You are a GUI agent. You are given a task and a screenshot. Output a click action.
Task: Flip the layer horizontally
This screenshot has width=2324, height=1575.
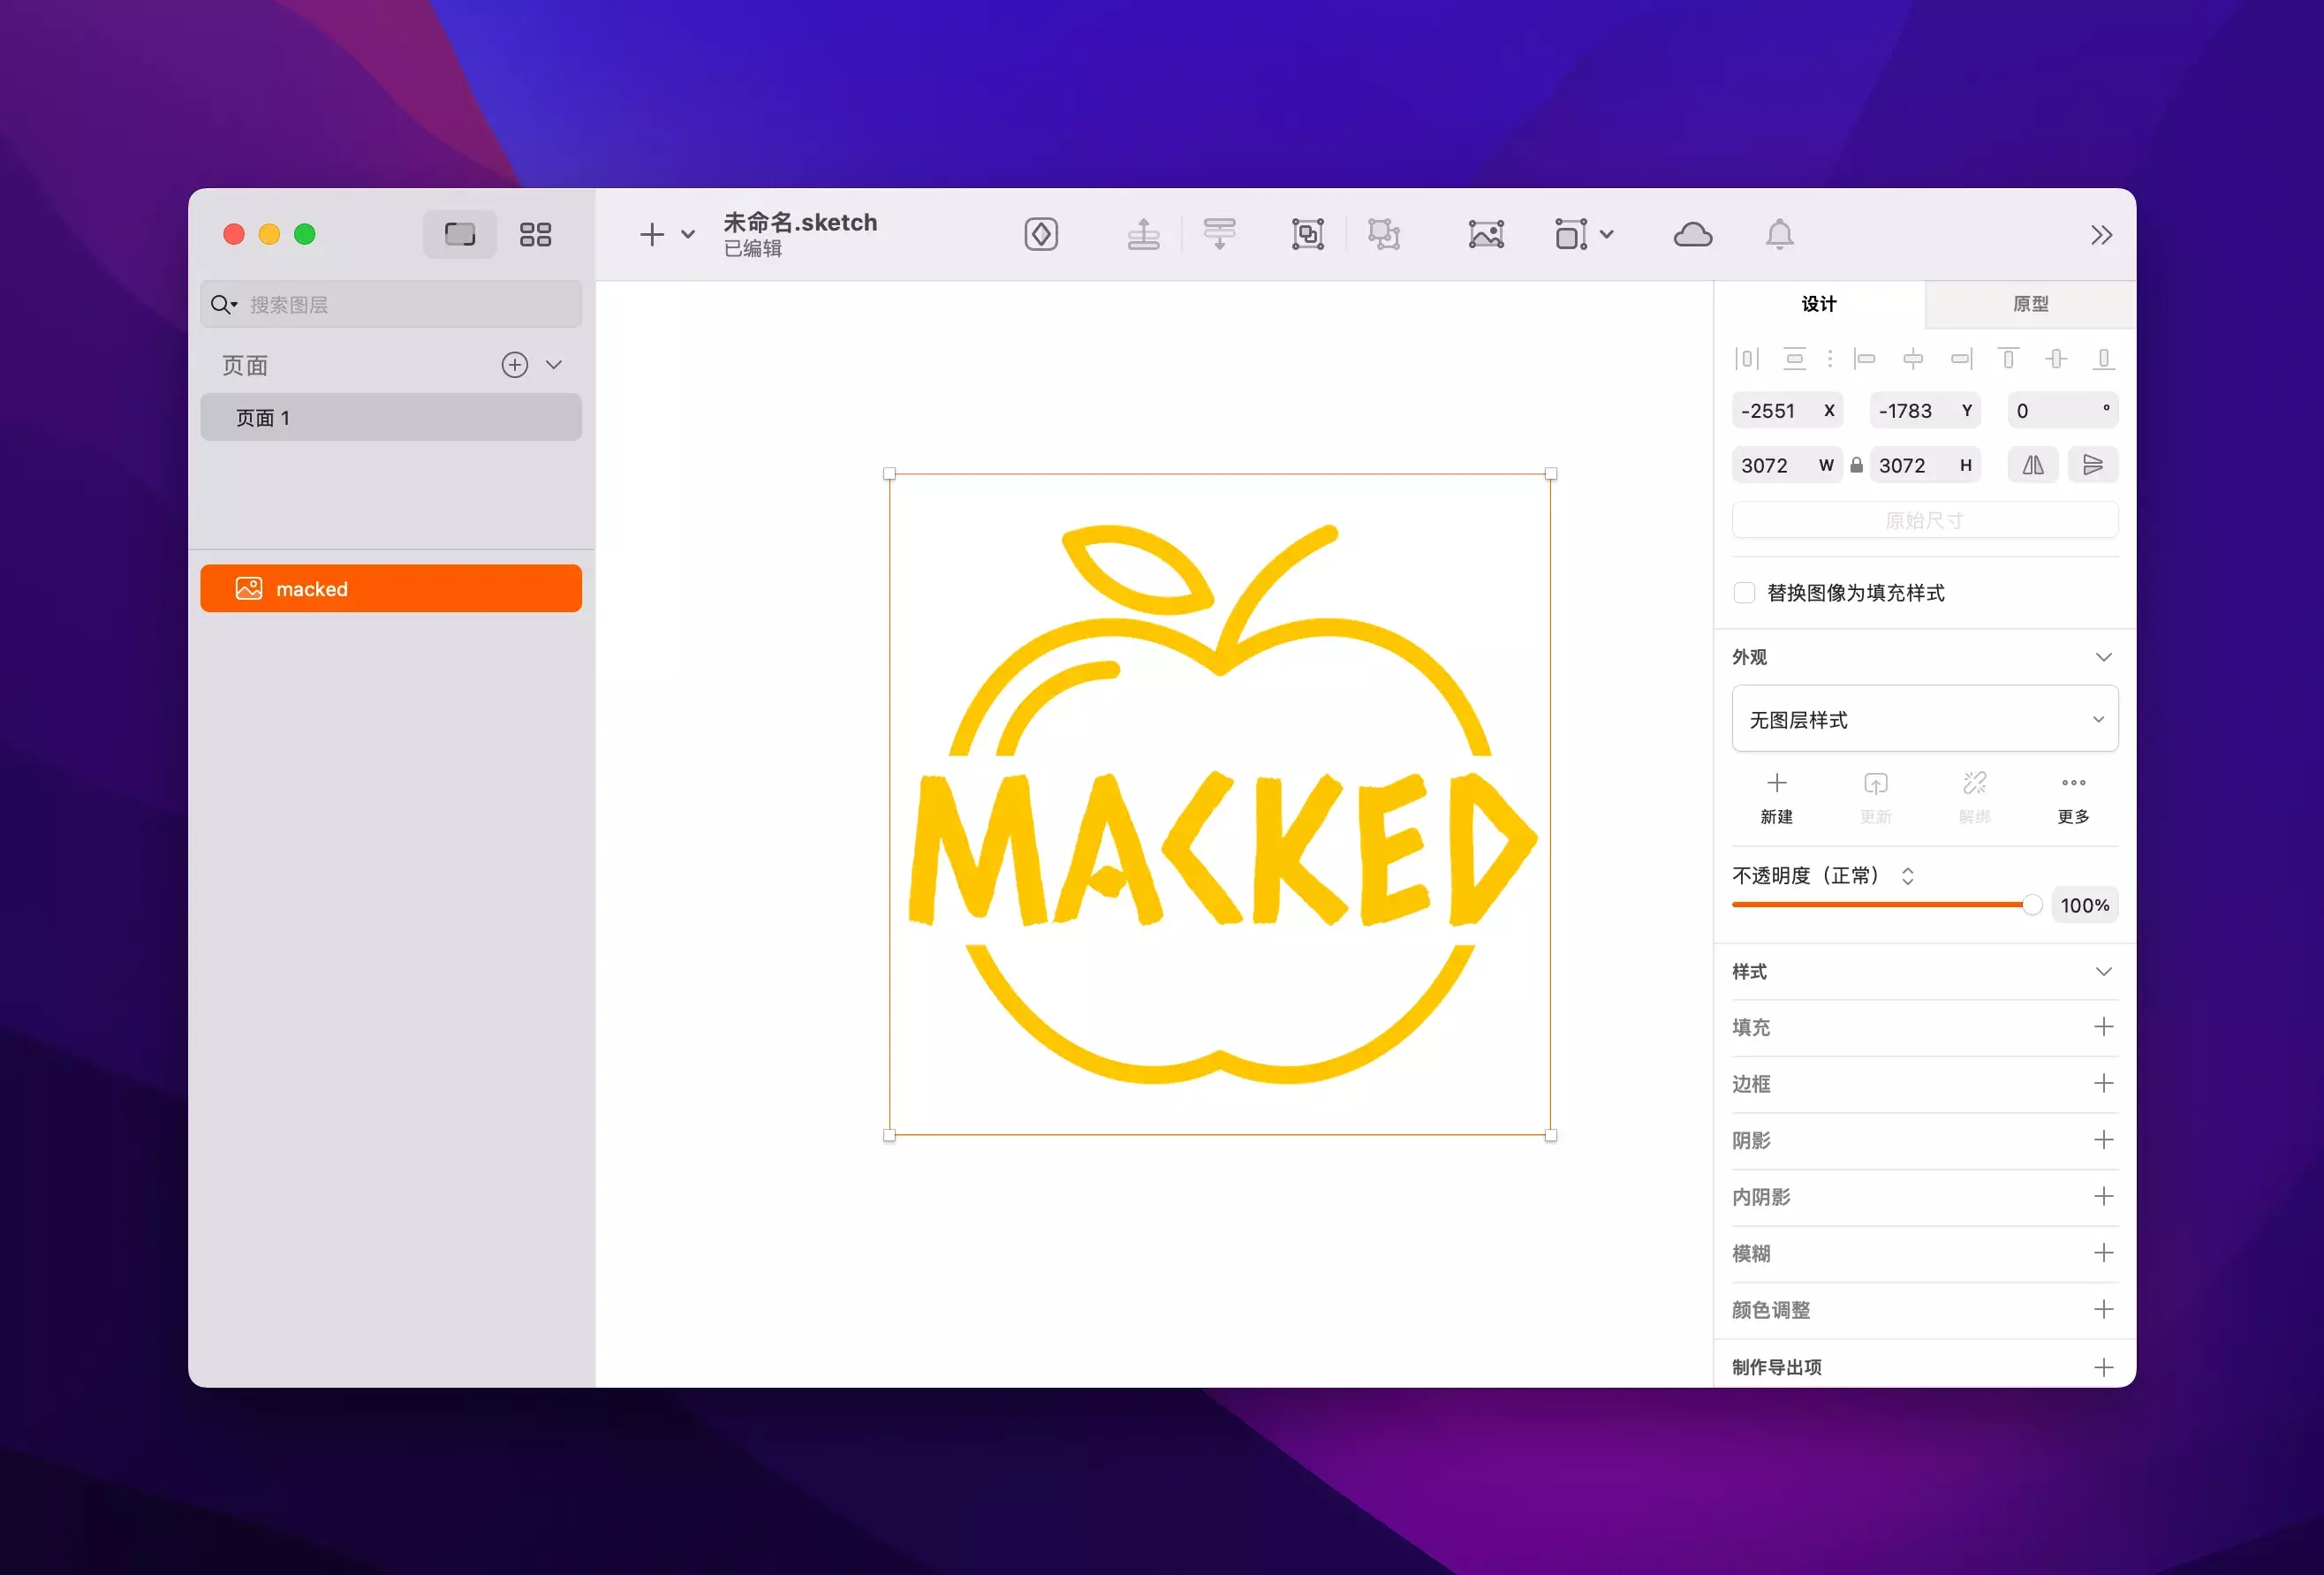pyautogui.click(x=2033, y=465)
